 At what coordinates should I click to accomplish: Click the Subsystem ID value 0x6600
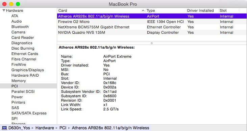click(x=110, y=96)
